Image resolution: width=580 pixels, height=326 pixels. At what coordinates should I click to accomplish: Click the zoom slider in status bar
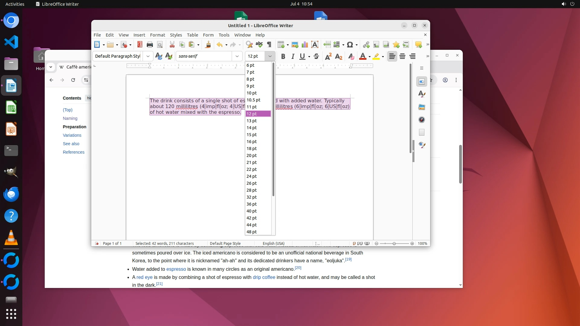tap(394, 243)
